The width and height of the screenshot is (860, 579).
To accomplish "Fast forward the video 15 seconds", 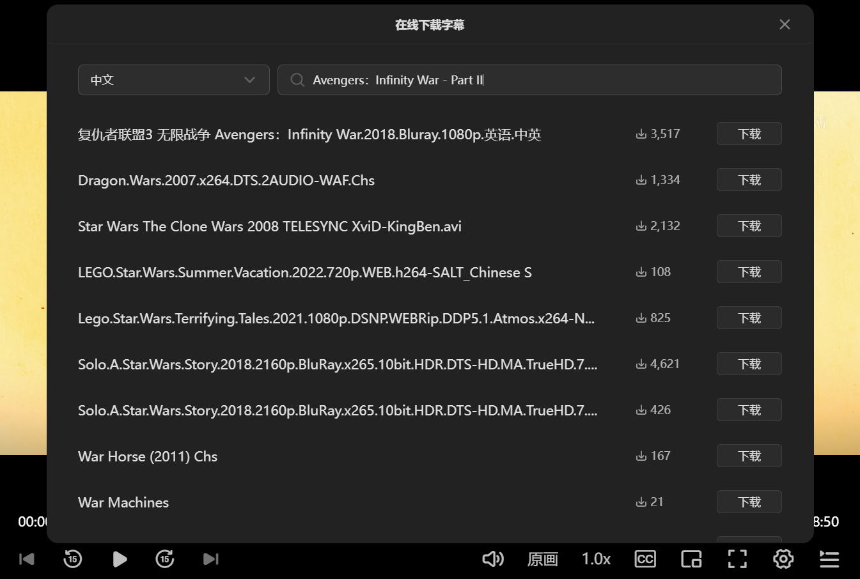I will point(165,559).
